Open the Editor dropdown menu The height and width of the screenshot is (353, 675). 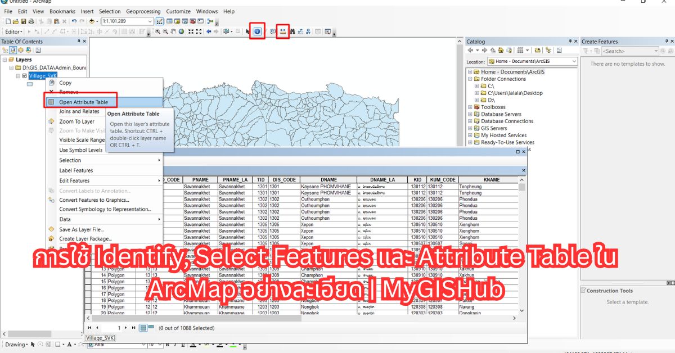[x=14, y=31]
